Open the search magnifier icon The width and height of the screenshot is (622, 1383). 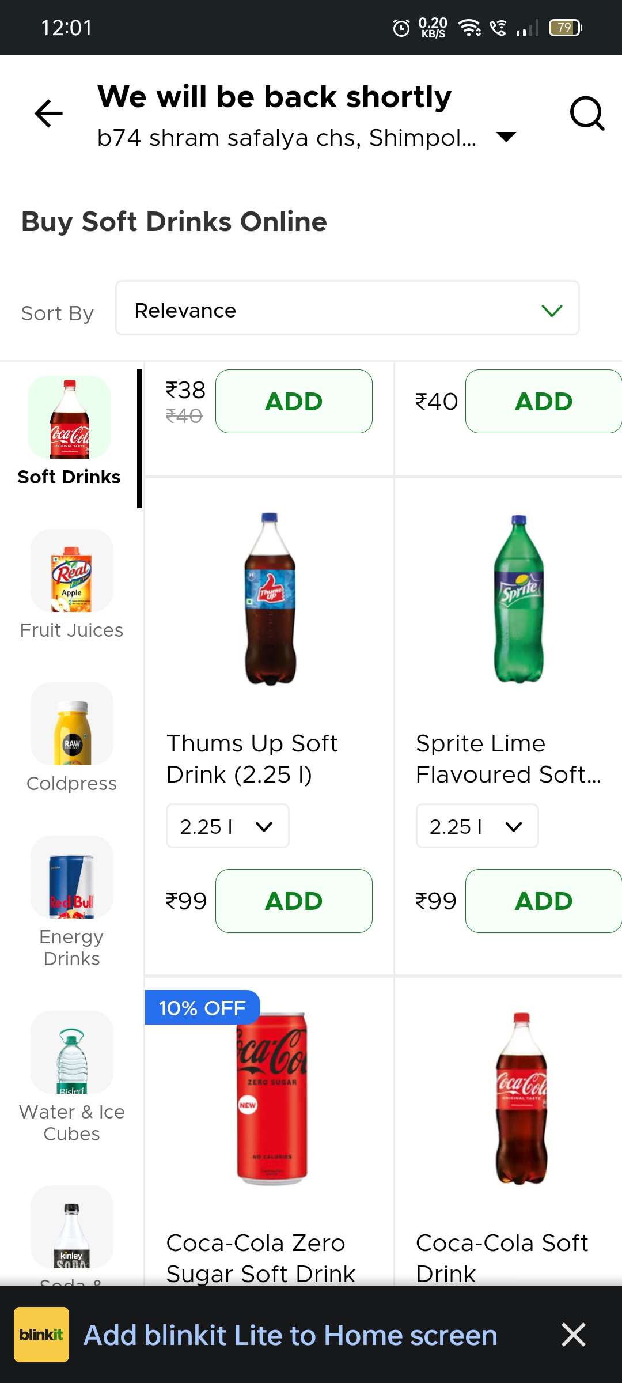[586, 113]
